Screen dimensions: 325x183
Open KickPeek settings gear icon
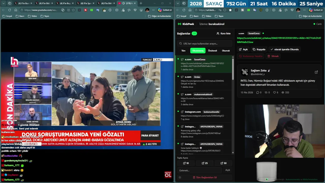click(x=180, y=177)
